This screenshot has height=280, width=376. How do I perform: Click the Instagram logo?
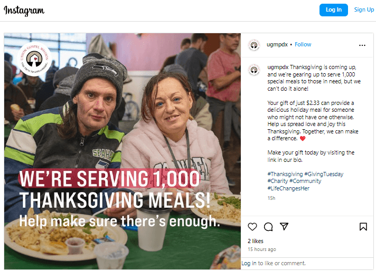tap(24, 11)
